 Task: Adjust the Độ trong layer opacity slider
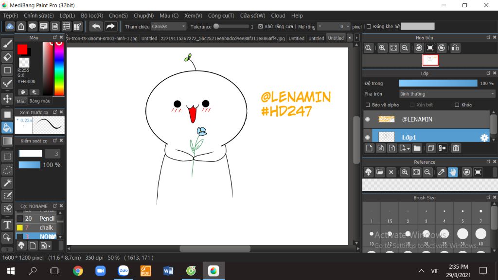(x=438, y=83)
